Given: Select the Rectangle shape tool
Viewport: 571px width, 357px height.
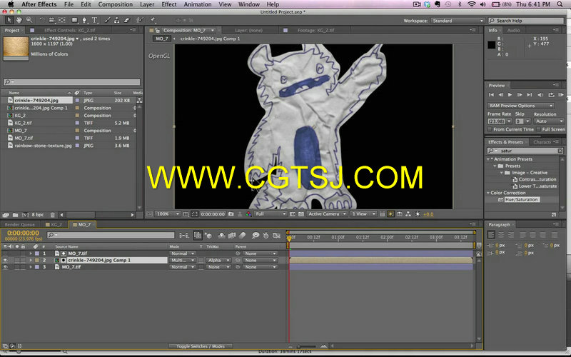Looking at the screenshot, I should [x=75, y=21].
